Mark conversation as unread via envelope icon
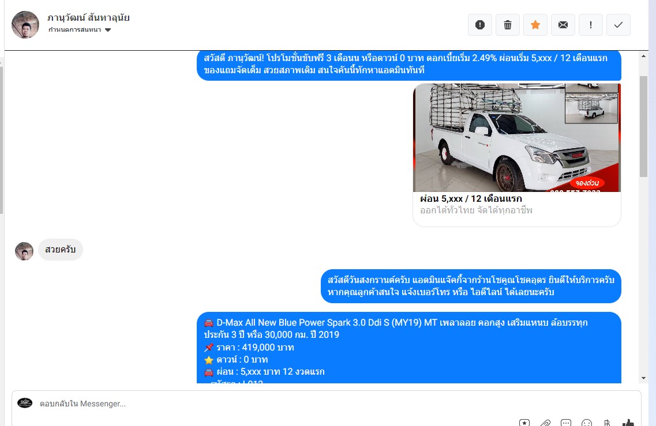The image size is (656, 426). tap(563, 25)
